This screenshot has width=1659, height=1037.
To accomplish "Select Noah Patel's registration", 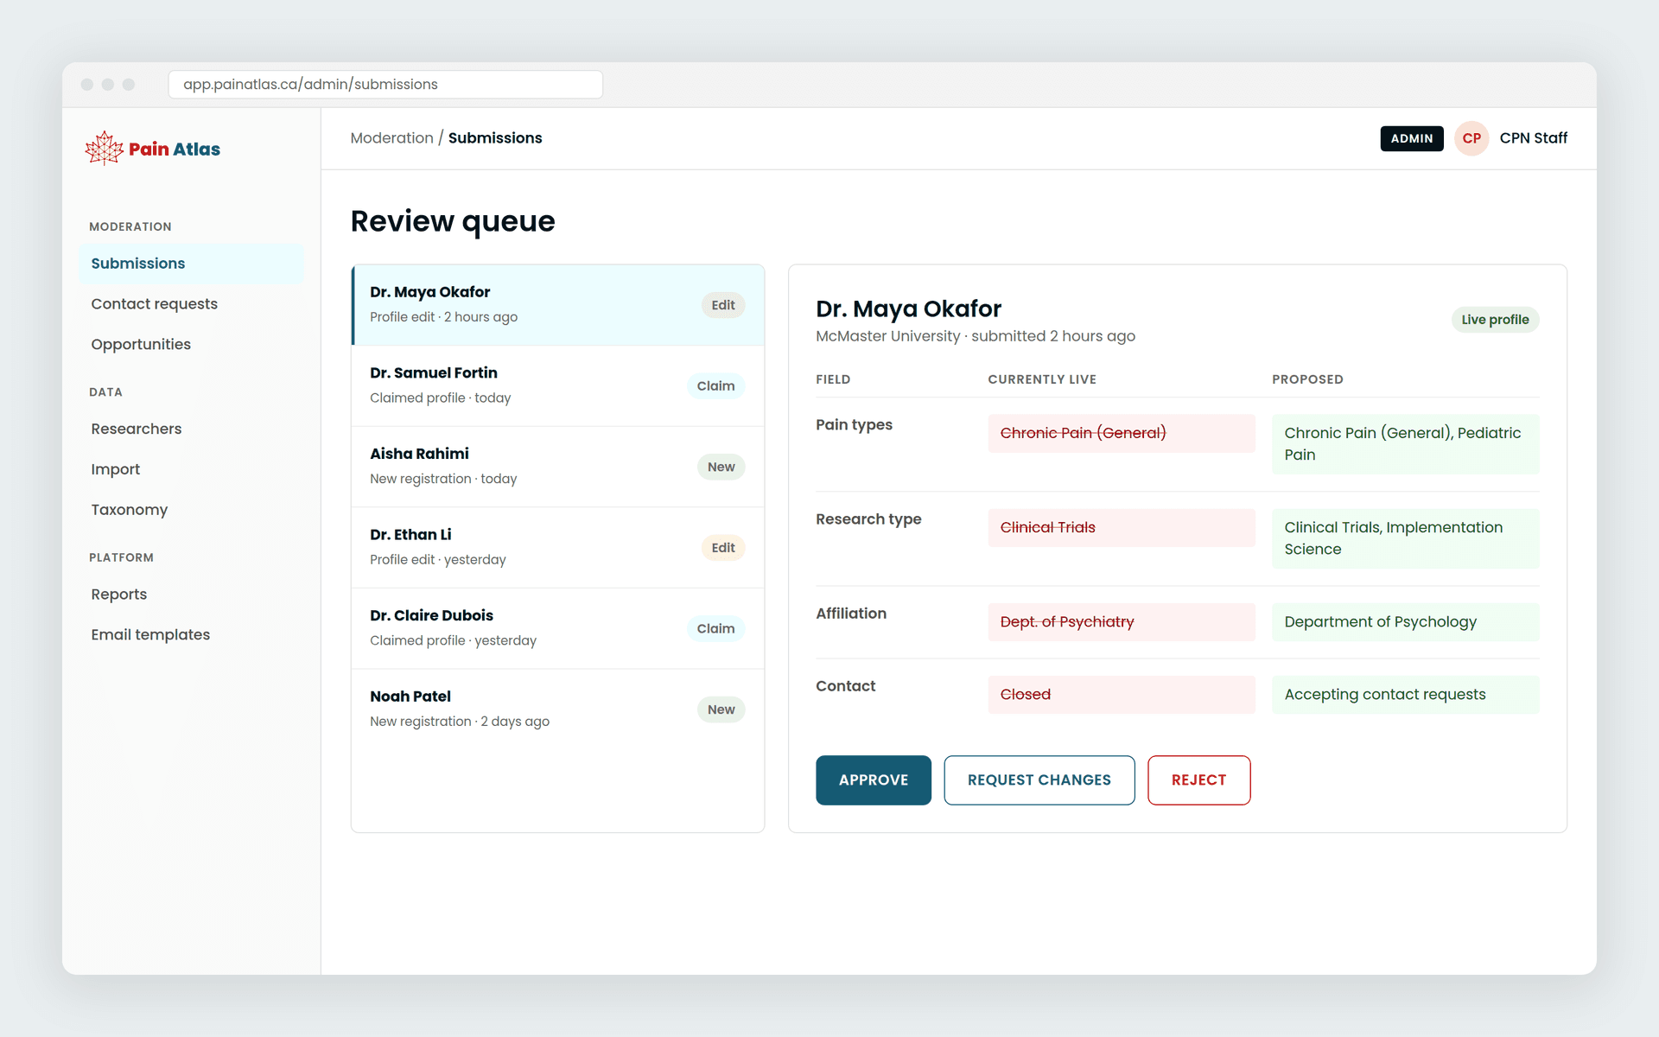I will (x=558, y=709).
